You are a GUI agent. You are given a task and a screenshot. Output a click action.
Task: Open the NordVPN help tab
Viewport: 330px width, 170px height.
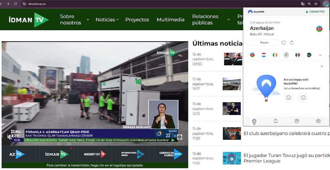tap(297, 121)
